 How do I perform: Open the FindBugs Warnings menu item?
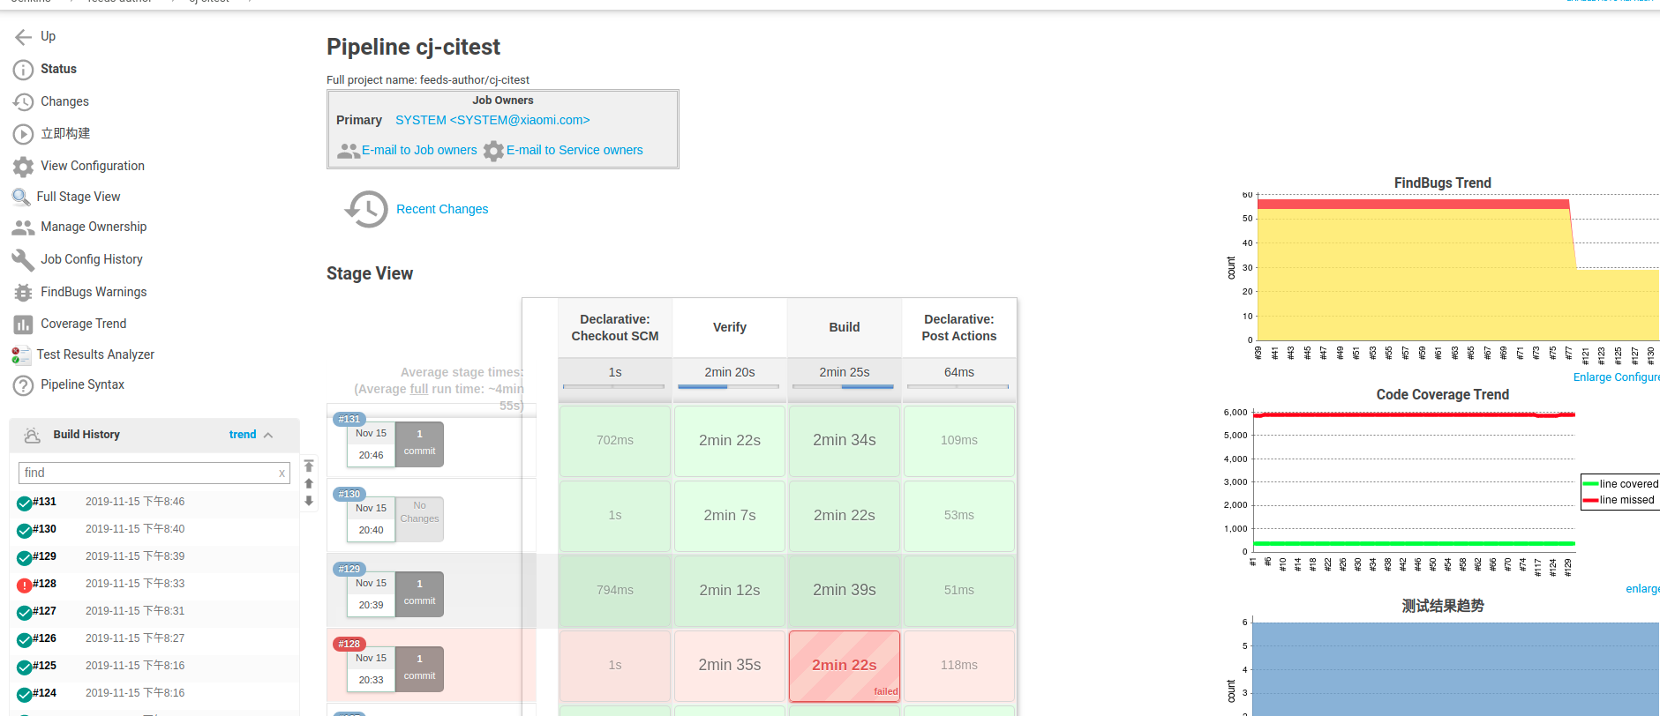click(94, 292)
